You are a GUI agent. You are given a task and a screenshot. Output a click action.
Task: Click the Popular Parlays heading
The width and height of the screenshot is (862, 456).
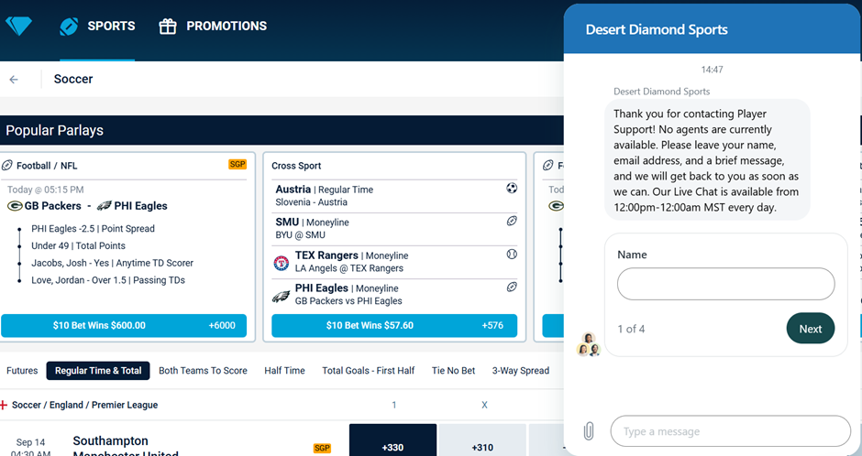coord(54,131)
